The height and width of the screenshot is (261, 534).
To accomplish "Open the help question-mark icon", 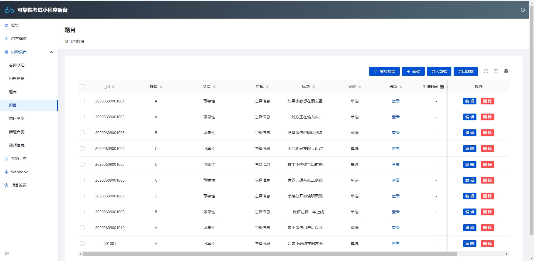I will coord(523,10).
